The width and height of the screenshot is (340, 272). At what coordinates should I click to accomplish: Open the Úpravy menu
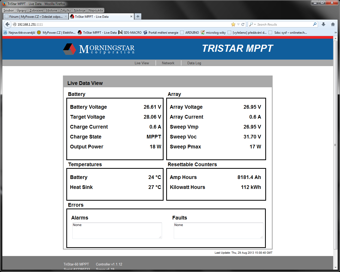point(21,10)
